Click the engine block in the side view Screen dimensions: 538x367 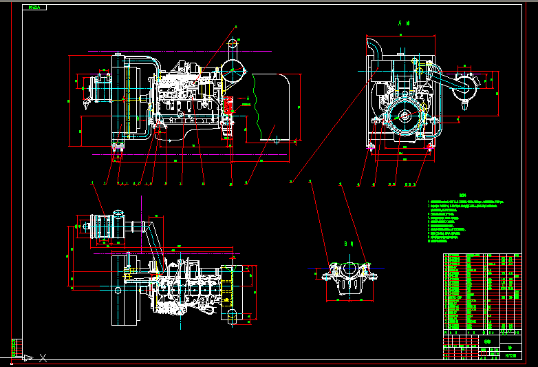tap(184, 96)
